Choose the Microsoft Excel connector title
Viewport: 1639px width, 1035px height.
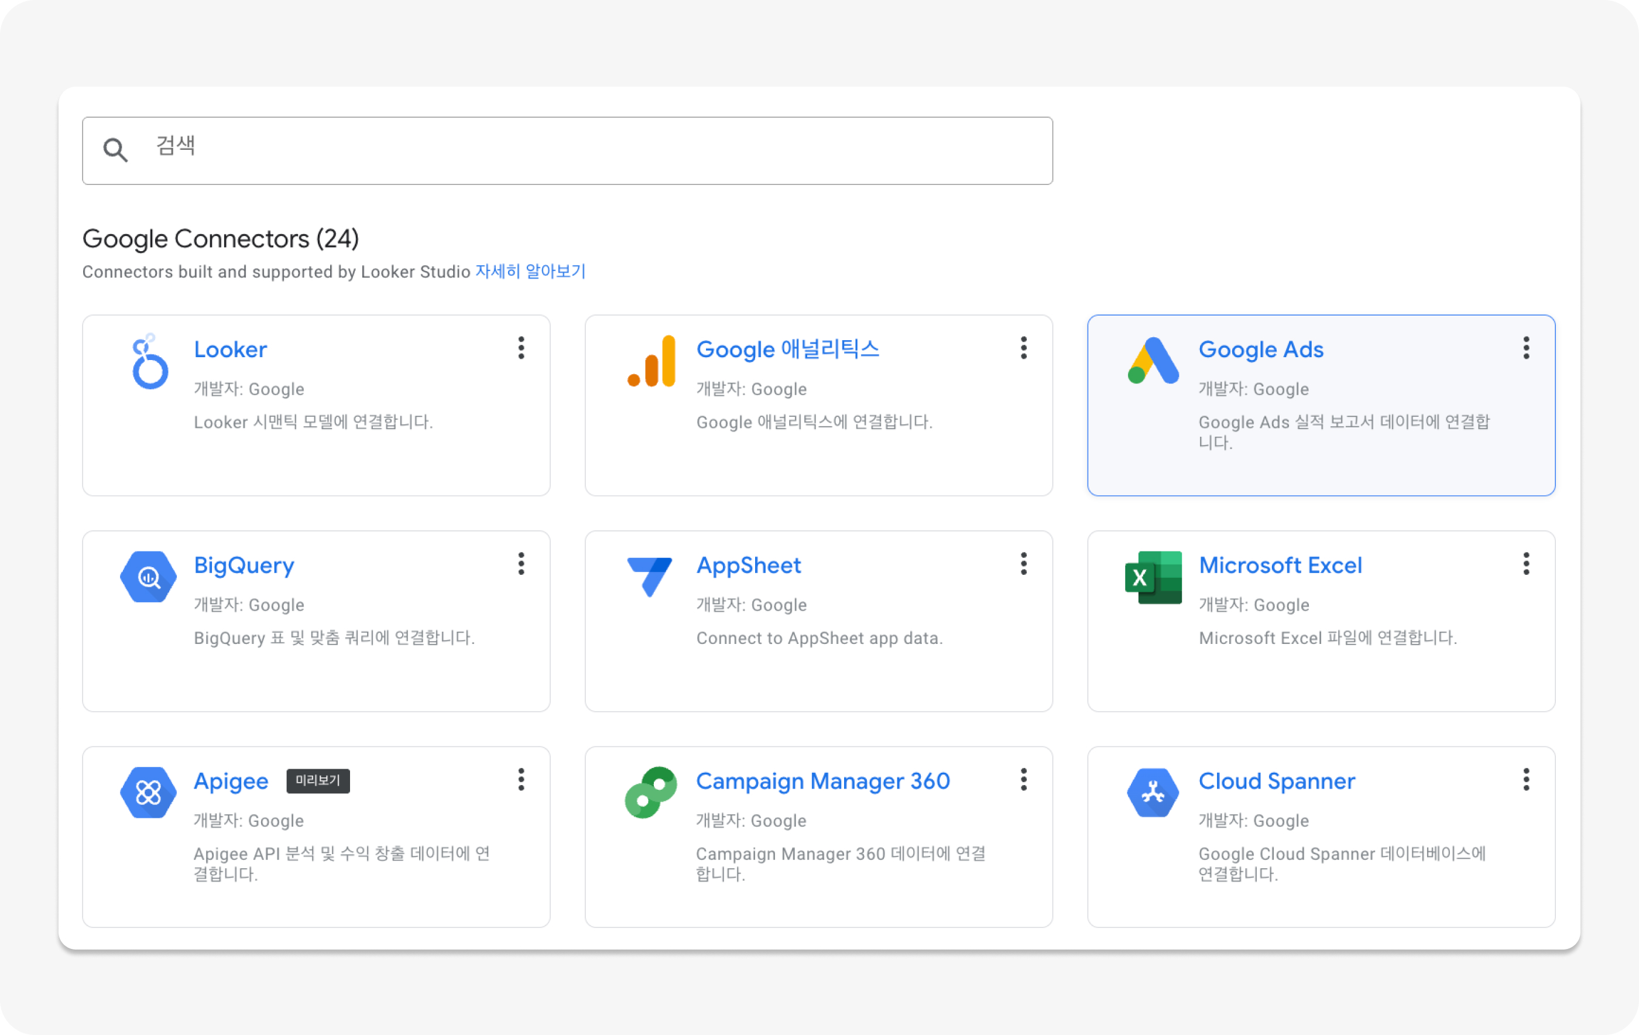[x=1280, y=565]
